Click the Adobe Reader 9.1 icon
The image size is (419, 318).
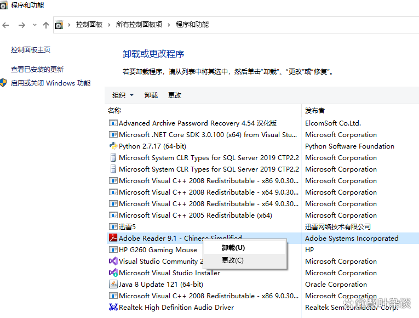[x=113, y=238]
